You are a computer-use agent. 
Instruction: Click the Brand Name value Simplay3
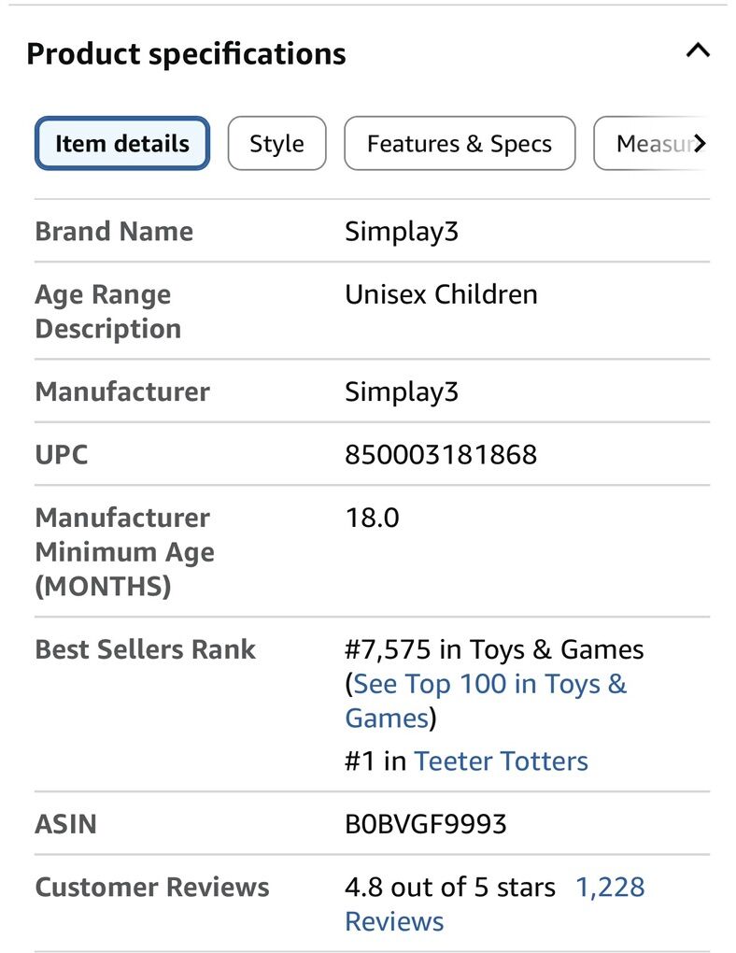[402, 232]
